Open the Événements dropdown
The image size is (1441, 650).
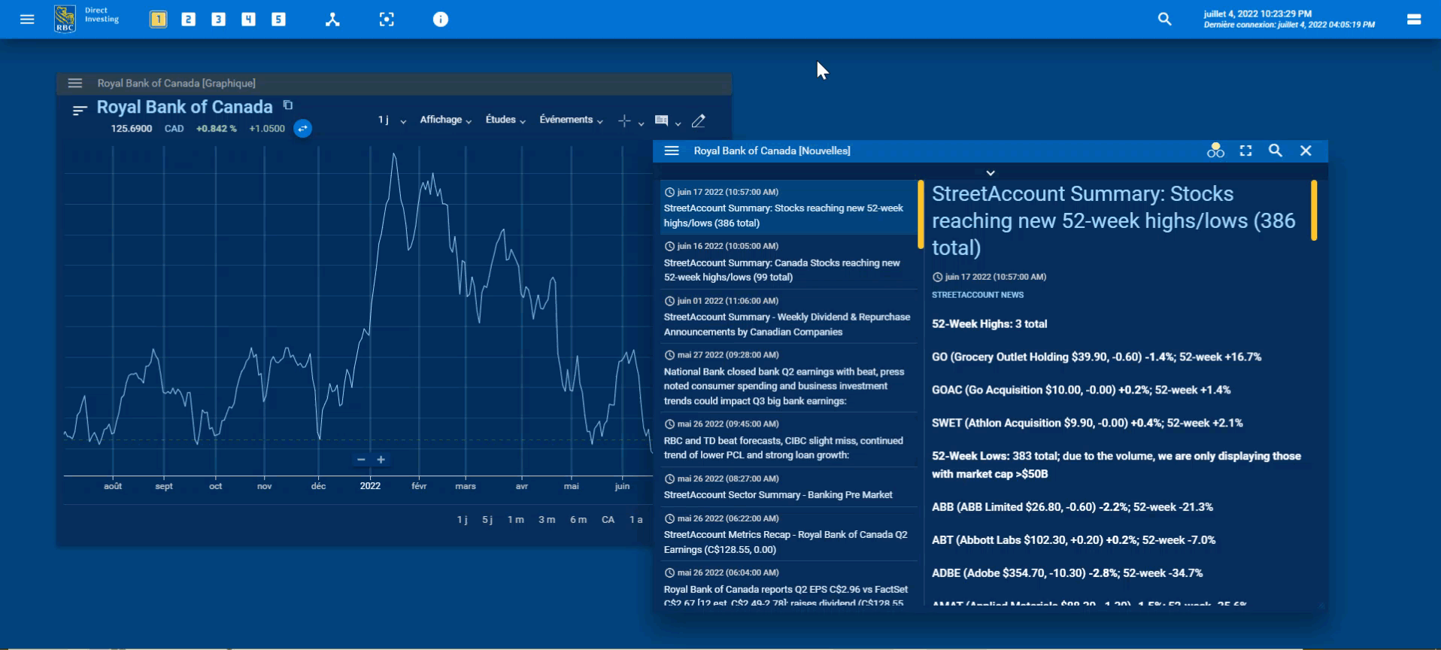(571, 120)
